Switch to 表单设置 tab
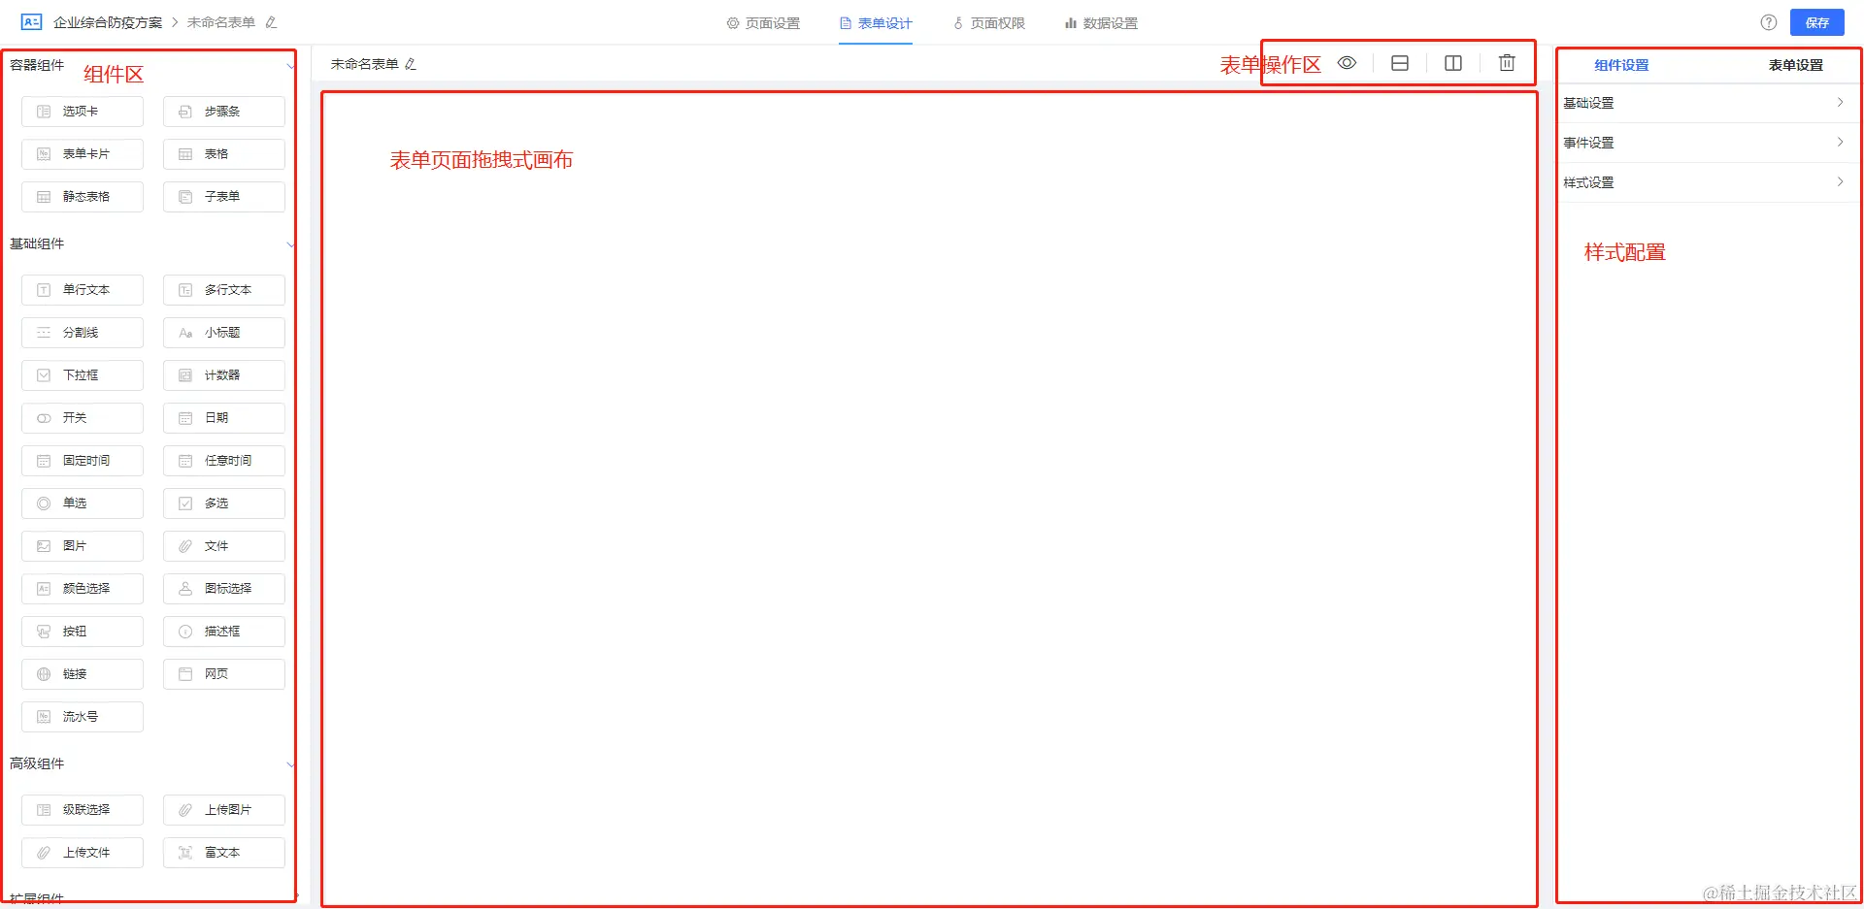Screen dimensions: 1864x909 pos(1796,65)
